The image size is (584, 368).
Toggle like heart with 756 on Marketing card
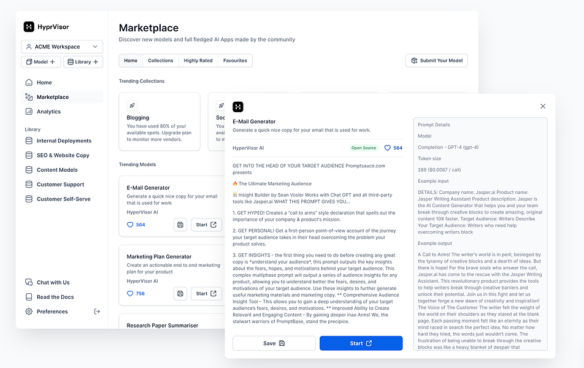(x=130, y=294)
